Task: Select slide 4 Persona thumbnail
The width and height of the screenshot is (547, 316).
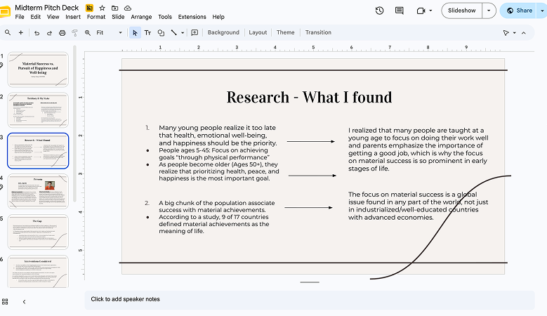Action: pos(38,192)
